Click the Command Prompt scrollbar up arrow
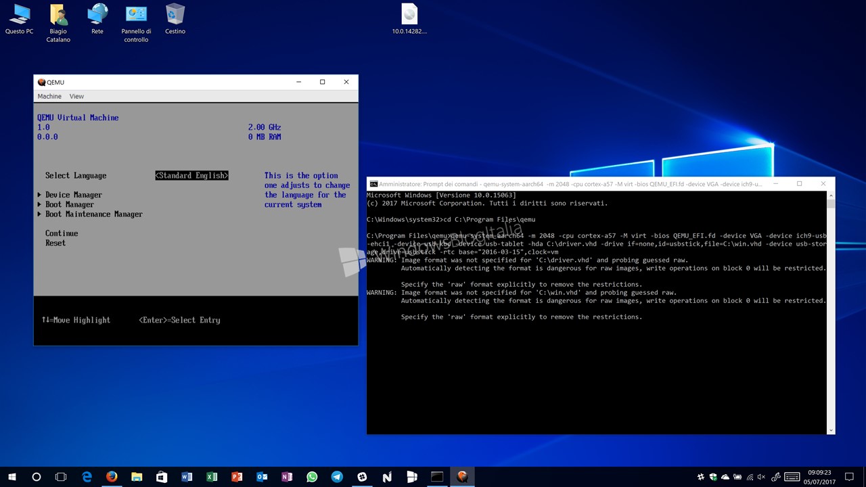 [x=831, y=195]
